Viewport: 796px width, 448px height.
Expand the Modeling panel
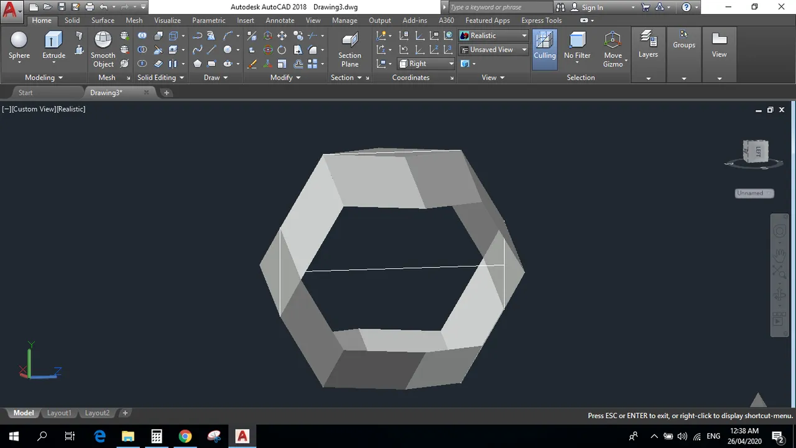click(44, 77)
